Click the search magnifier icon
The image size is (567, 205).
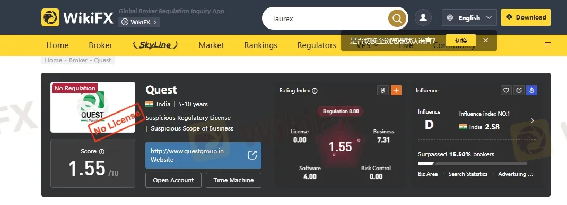point(397,18)
